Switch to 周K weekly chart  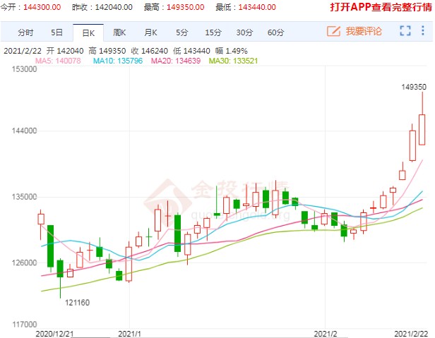click(x=119, y=32)
